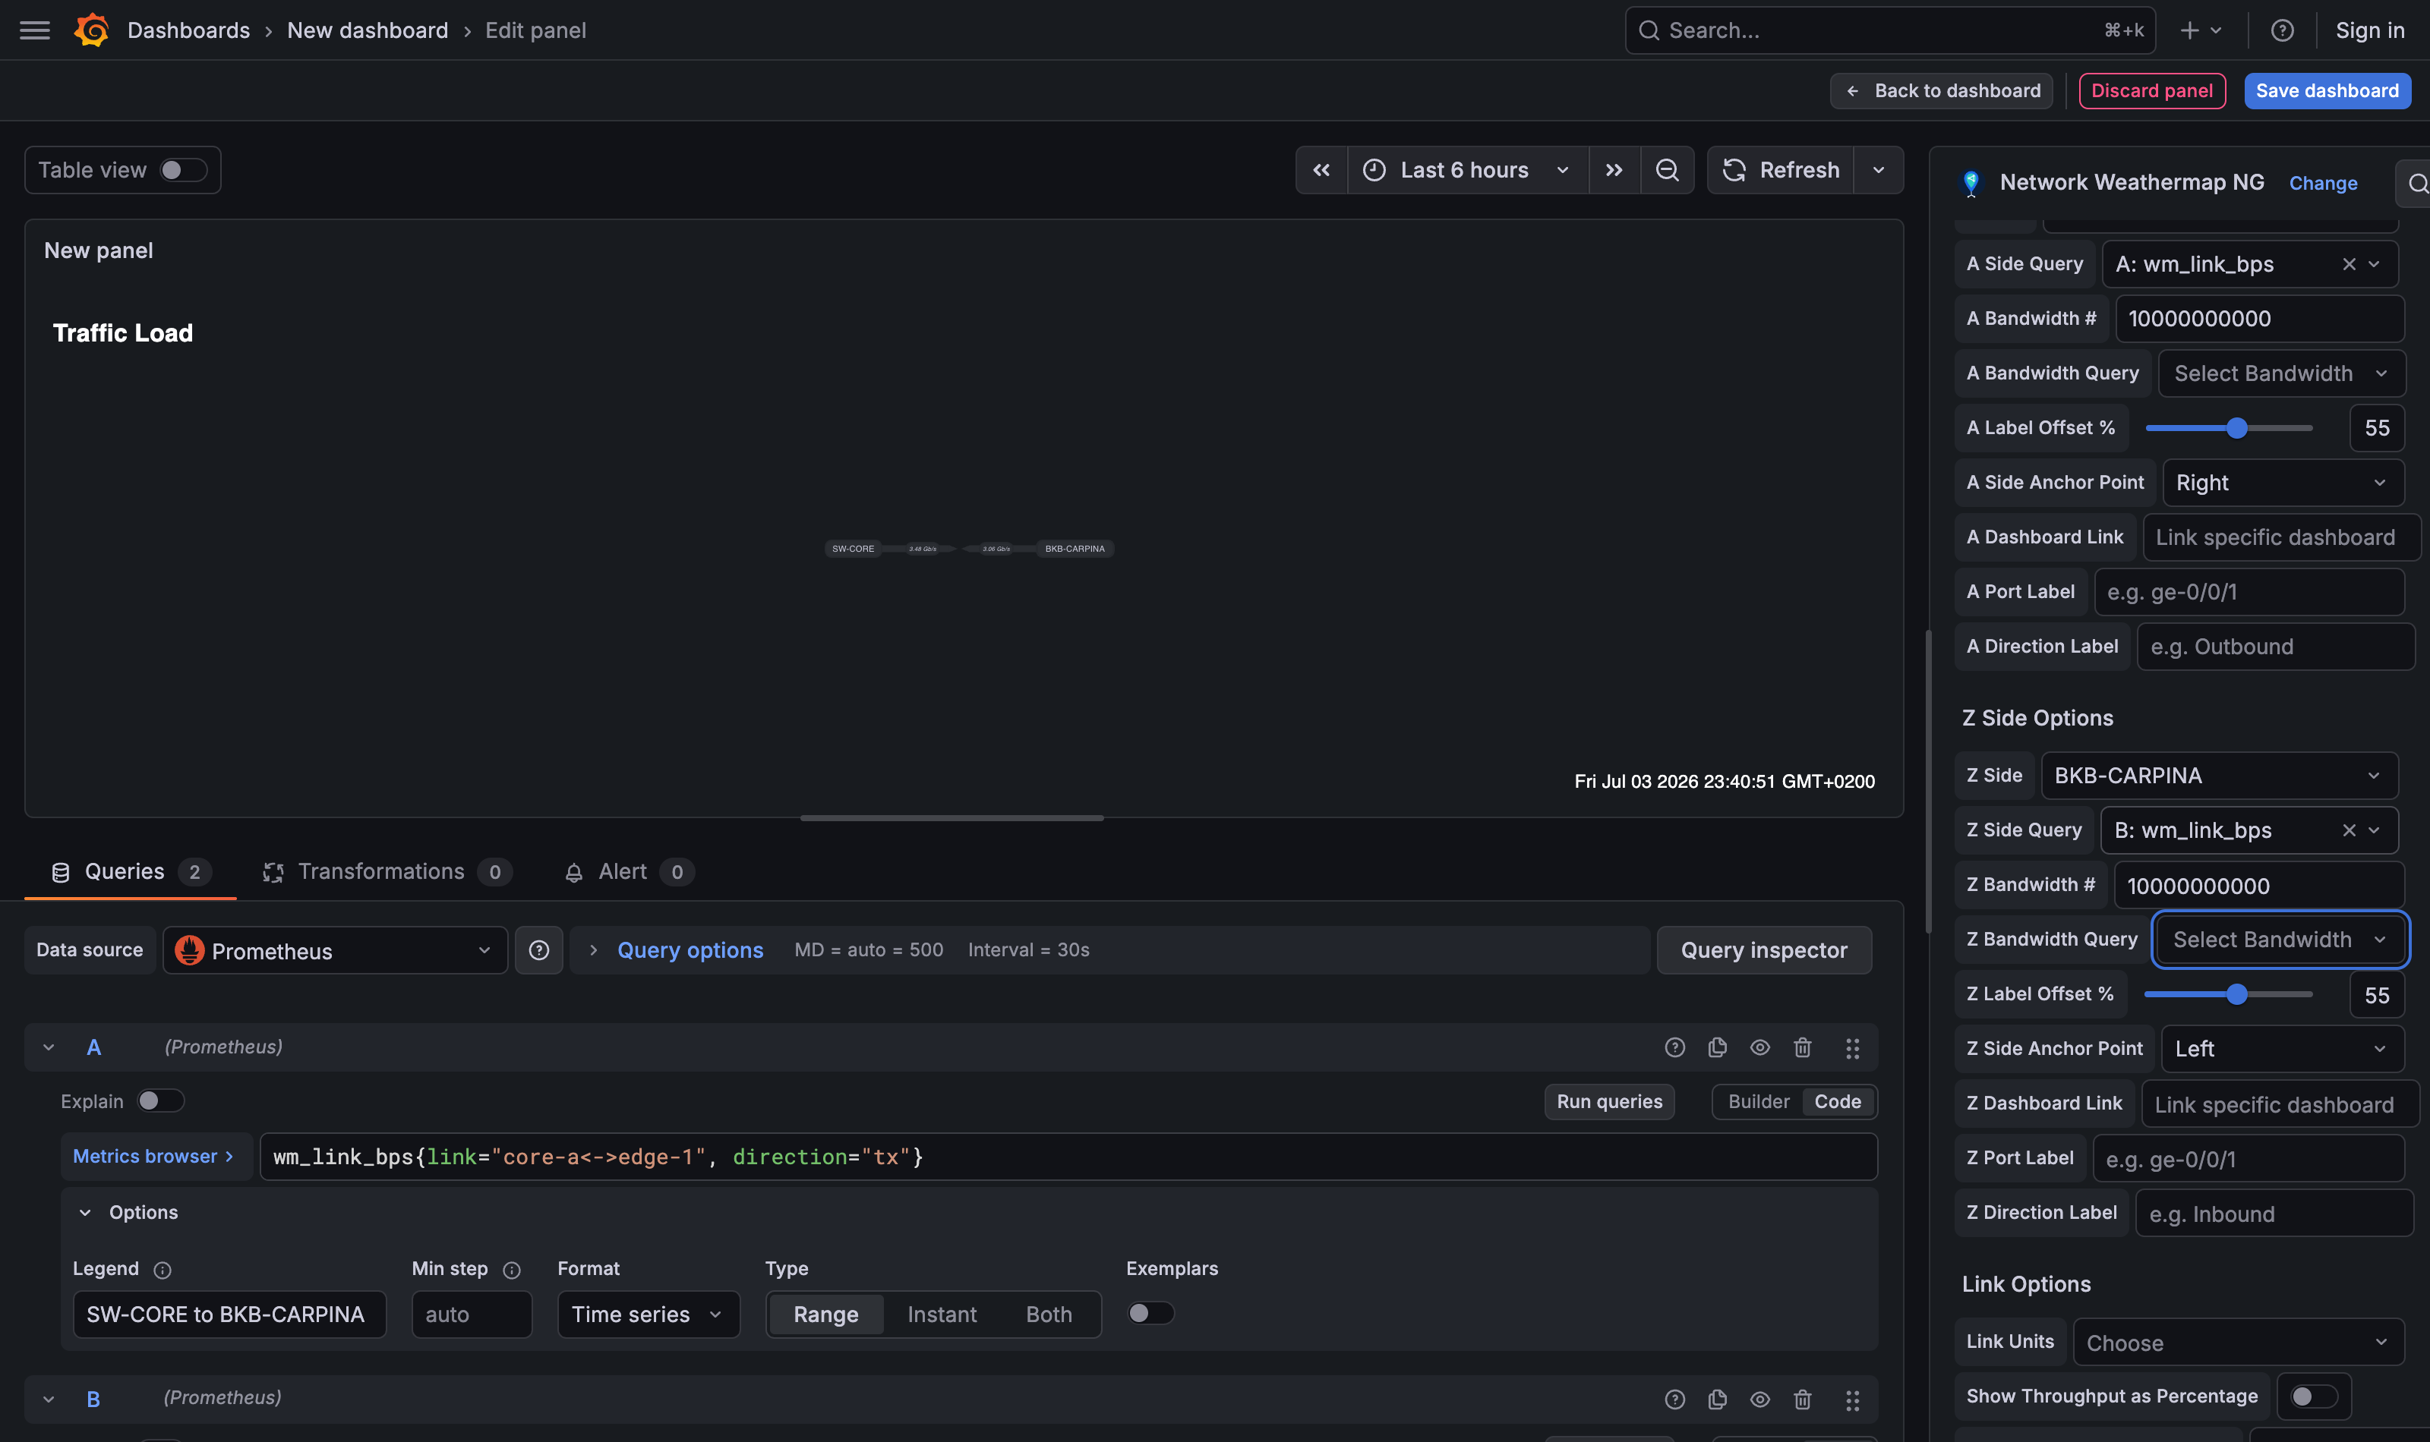Screen dimensions: 2430x1442
Task: Click Back to dashboard button
Action: (1941, 90)
